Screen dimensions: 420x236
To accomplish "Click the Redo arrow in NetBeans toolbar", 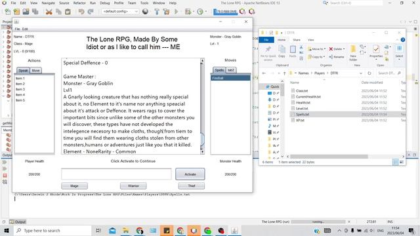I will click(91, 12).
